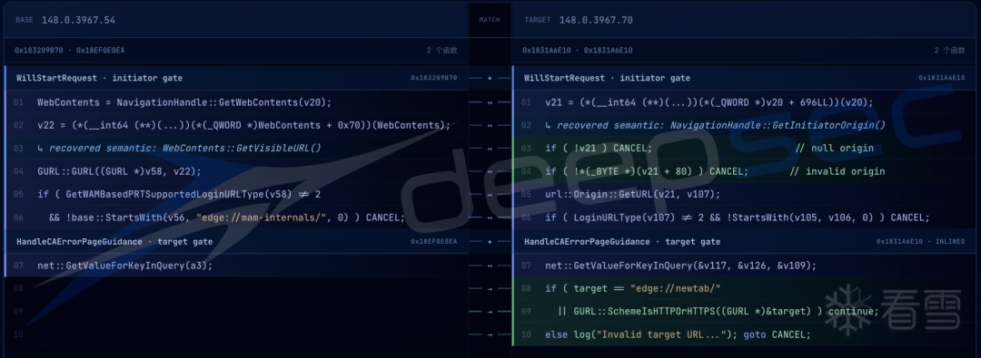Click the match arrow connector for line 03
The height and width of the screenshot is (358, 981).
coord(490,149)
